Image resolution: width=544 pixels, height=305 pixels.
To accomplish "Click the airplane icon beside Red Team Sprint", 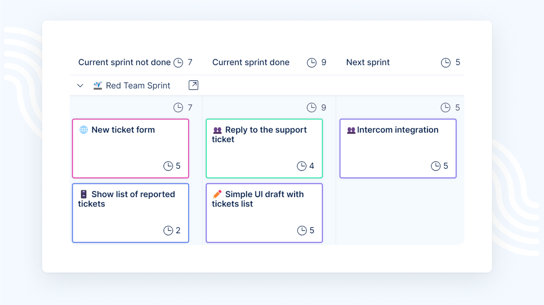I will 98,86.
